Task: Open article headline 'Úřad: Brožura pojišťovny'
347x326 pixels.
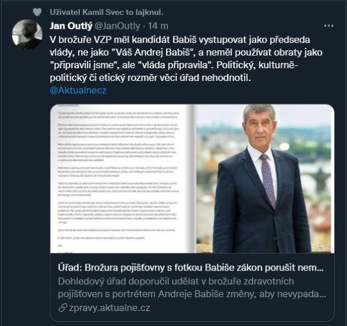Action: point(191,268)
